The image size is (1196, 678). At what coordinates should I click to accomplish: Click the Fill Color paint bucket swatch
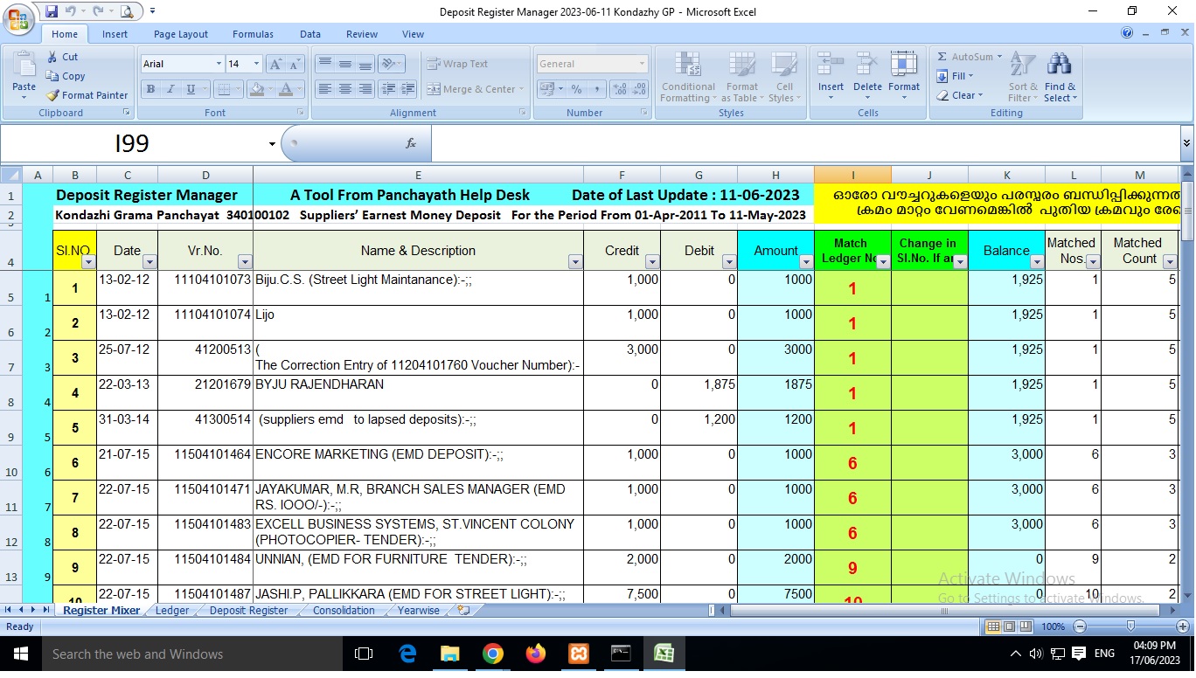256,89
